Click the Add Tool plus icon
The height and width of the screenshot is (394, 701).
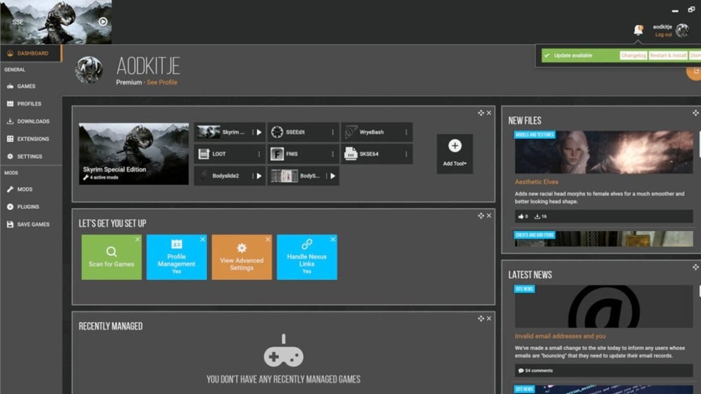click(454, 145)
